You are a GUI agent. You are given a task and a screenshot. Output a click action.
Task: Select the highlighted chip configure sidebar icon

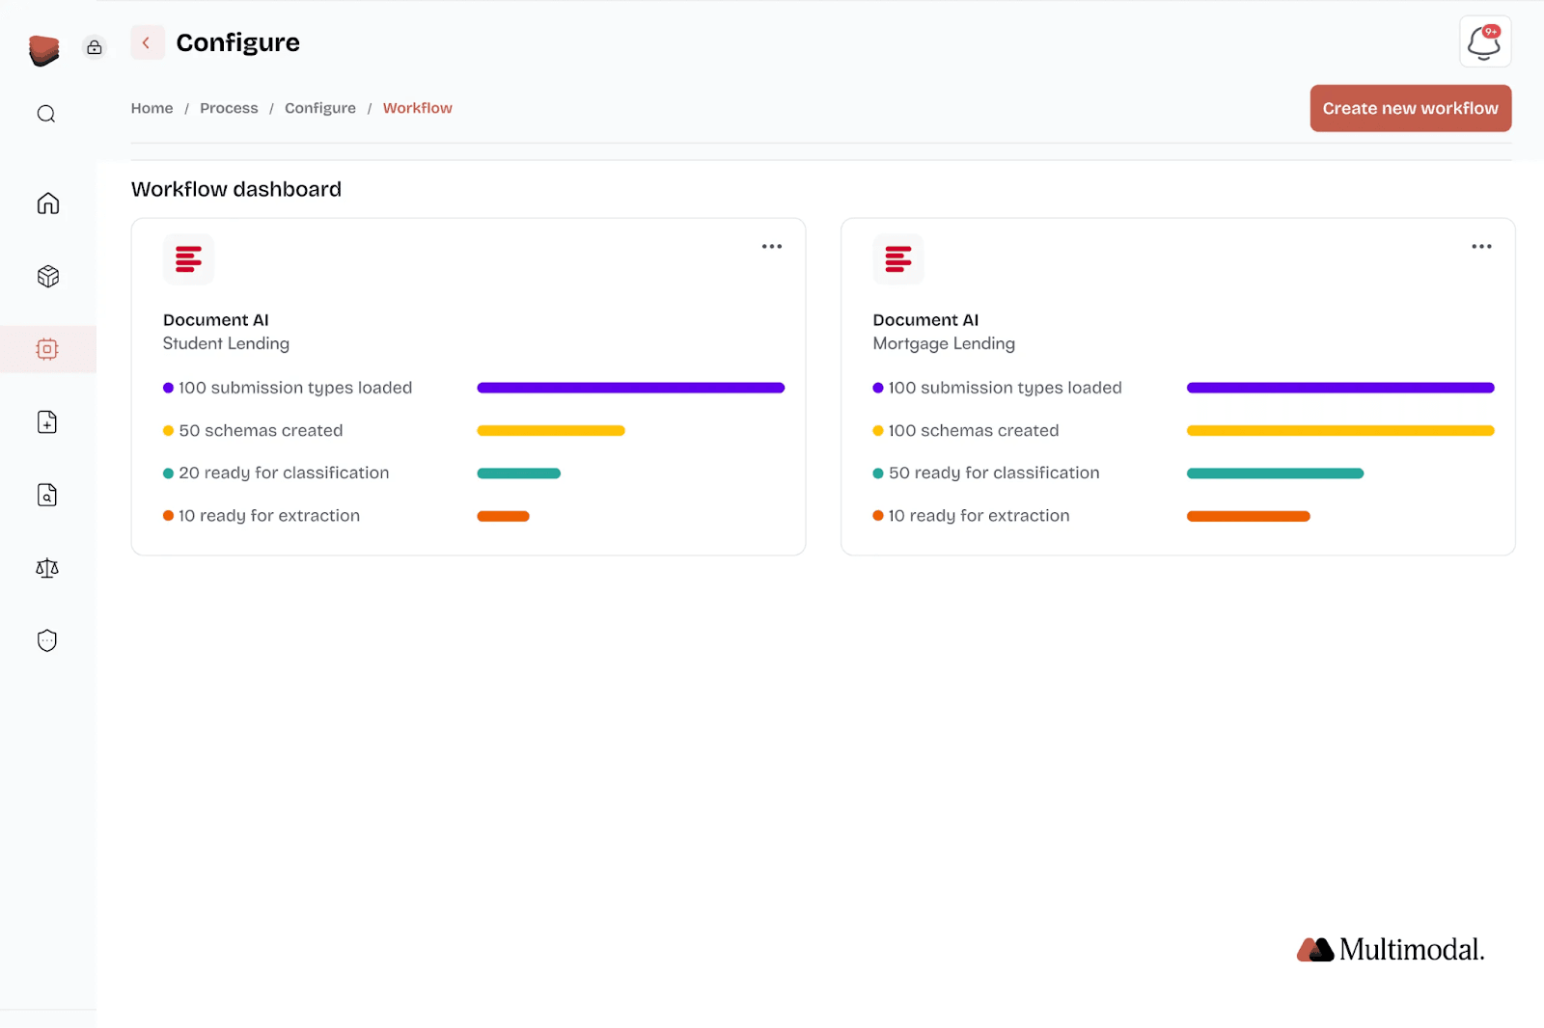[47, 349]
